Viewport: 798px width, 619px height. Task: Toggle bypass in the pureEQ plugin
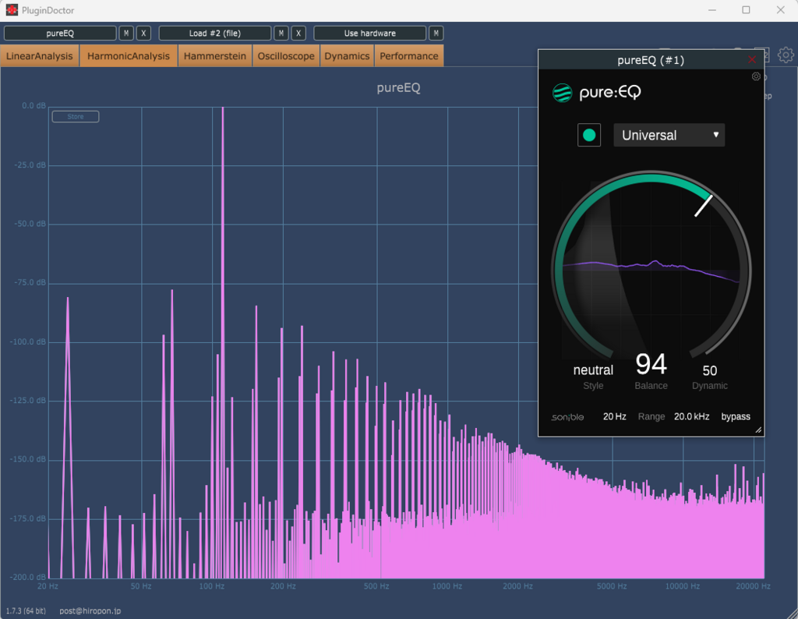pos(736,416)
